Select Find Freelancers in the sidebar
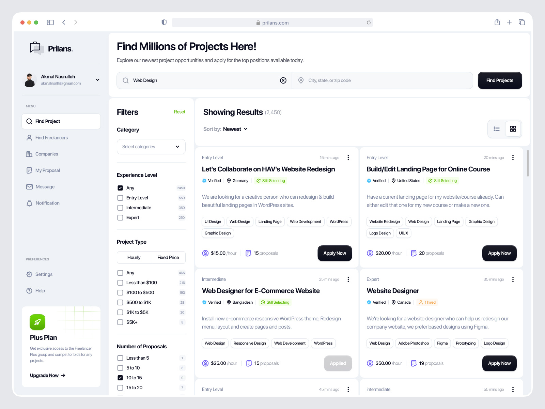545x409 pixels. 51,137
